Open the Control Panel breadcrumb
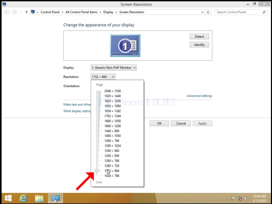 [x=50, y=12]
